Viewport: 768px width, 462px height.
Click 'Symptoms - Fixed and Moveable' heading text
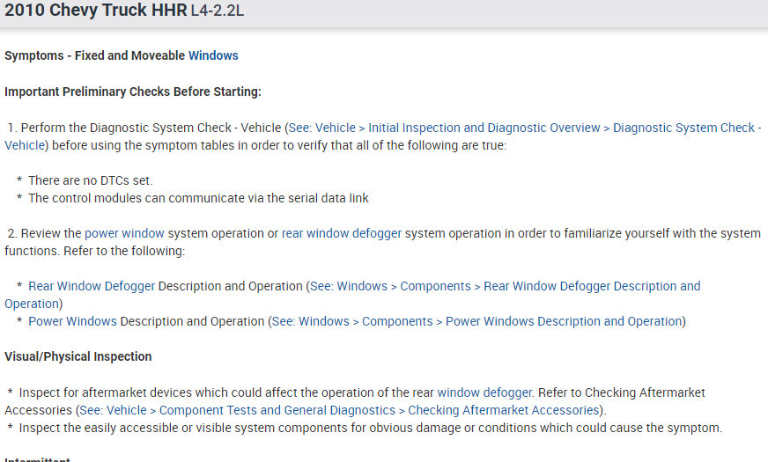[x=95, y=55]
